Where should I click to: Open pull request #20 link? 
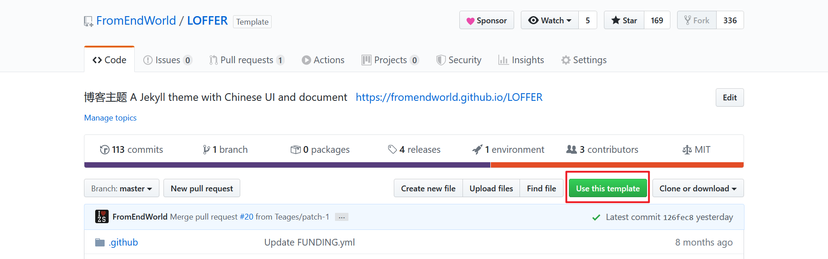[247, 217]
